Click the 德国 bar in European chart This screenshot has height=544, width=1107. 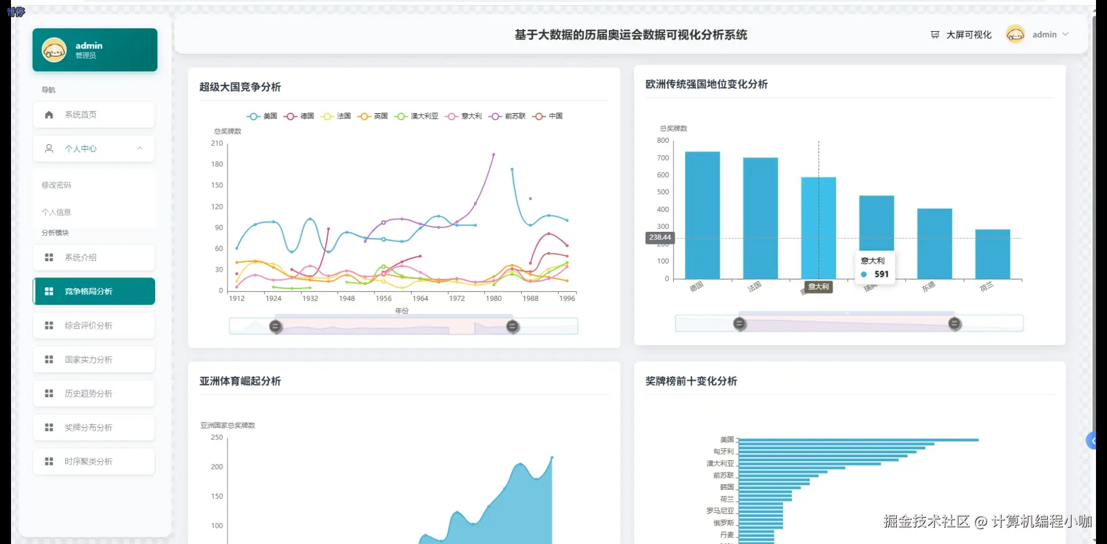tap(702, 215)
